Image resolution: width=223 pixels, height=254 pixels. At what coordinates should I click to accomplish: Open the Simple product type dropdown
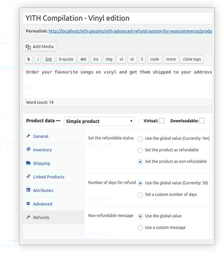[99, 121]
